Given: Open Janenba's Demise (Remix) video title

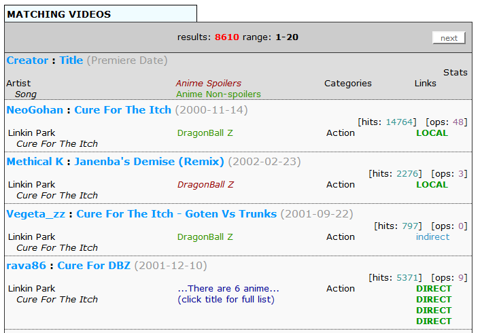Looking at the screenshot, I should pos(149,162).
